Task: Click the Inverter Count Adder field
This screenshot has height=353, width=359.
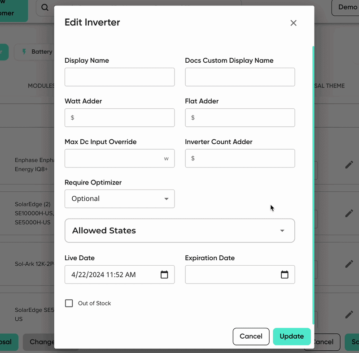Action: coord(240,159)
